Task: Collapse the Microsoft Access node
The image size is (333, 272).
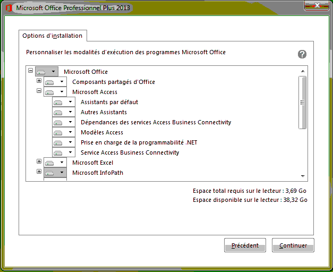Action: click(x=39, y=91)
